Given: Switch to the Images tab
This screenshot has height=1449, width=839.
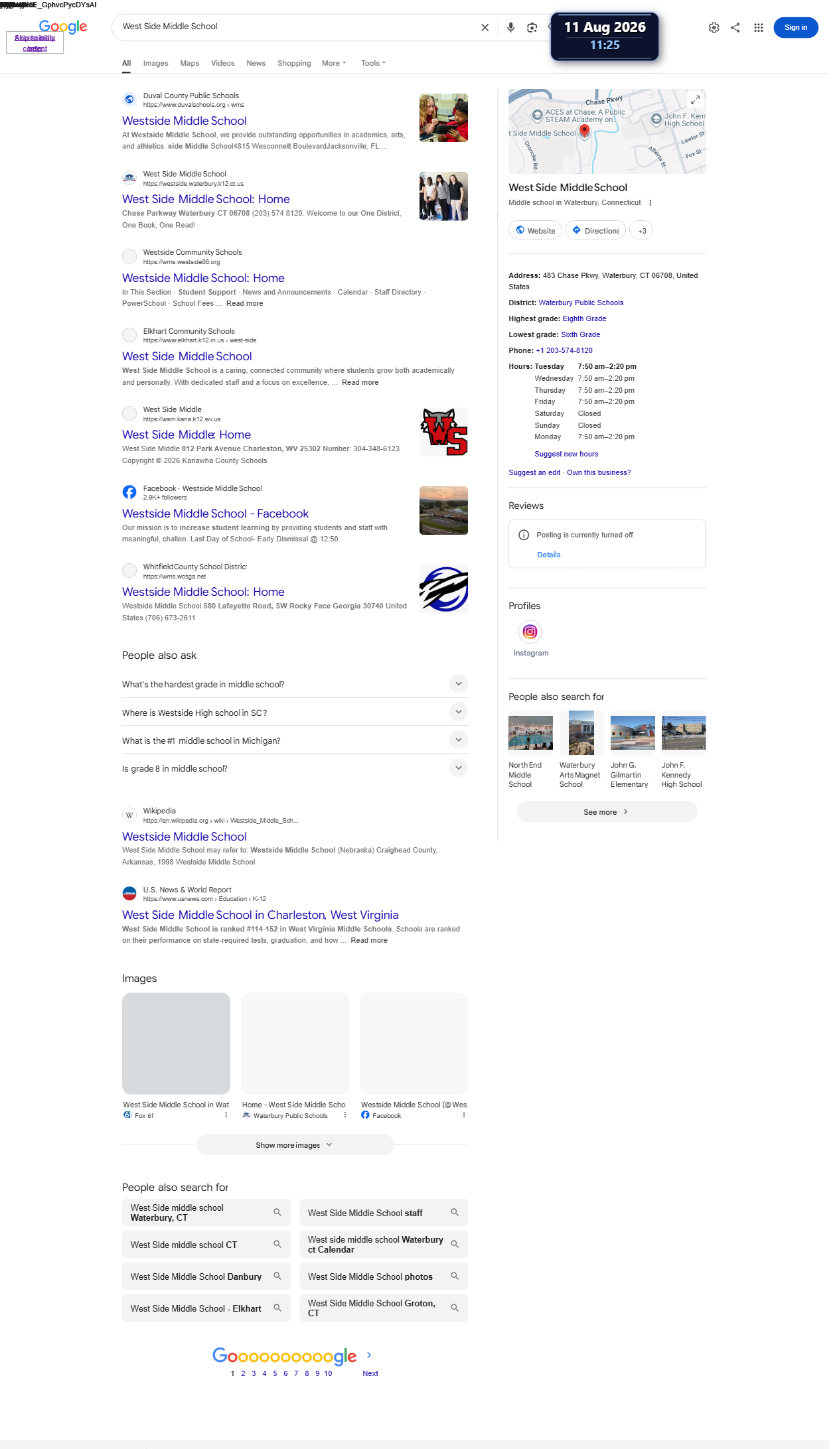Looking at the screenshot, I should point(155,63).
